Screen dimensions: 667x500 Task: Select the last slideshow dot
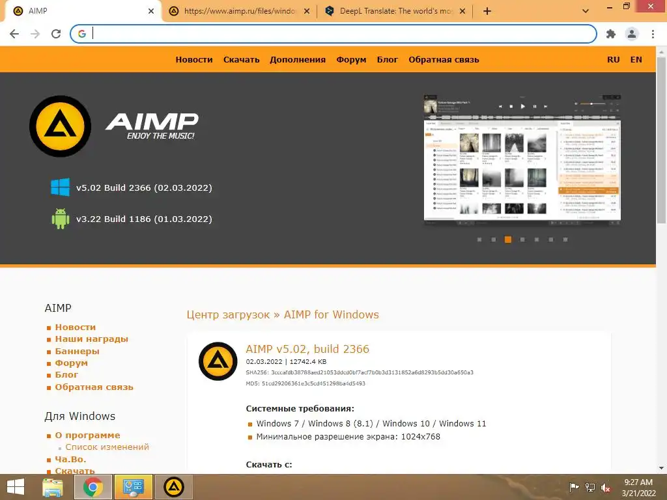pyautogui.click(x=565, y=240)
